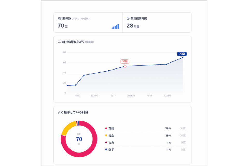Click the 79% value for 英語
The width and height of the screenshot is (249, 166).
click(168, 128)
